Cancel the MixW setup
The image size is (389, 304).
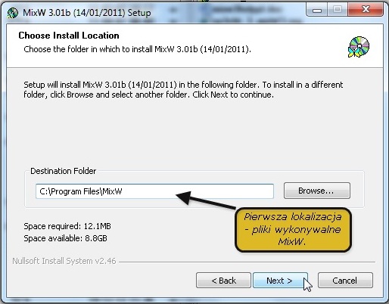point(345,280)
